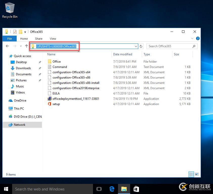Open the File ribbon tab
Image resolution: width=213 pixels, height=194 pixels.
click(x=10, y=39)
